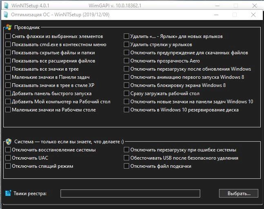The width and height of the screenshot is (264, 209).
Task: Minimize the WinNTSetup 4.0.1 main window
Action: click(217, 6)
